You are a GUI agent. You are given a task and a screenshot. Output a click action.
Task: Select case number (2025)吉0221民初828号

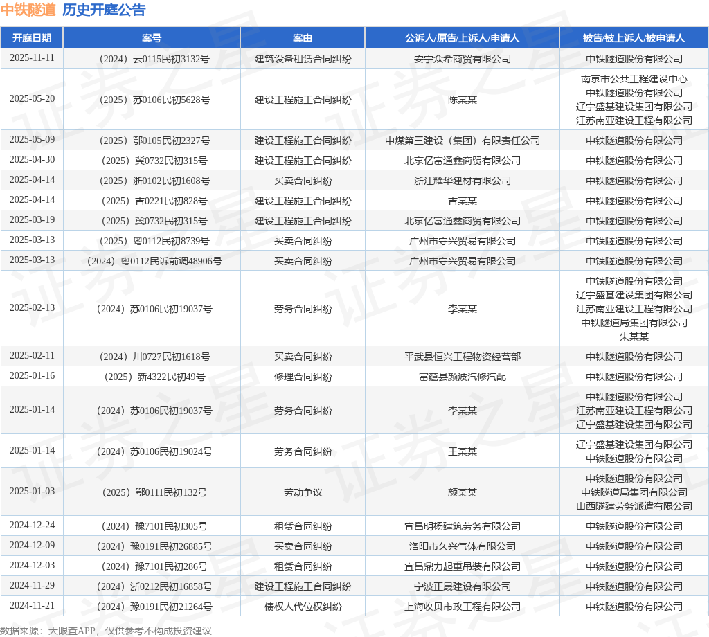pos(154,201)
